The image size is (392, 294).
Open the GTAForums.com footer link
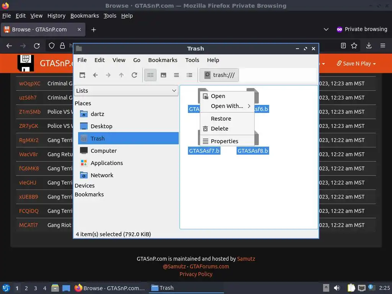209,266
